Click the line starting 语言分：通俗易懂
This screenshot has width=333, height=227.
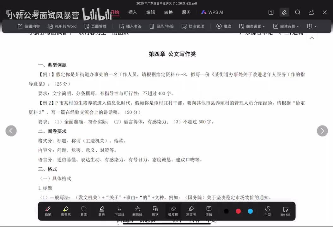120,160
